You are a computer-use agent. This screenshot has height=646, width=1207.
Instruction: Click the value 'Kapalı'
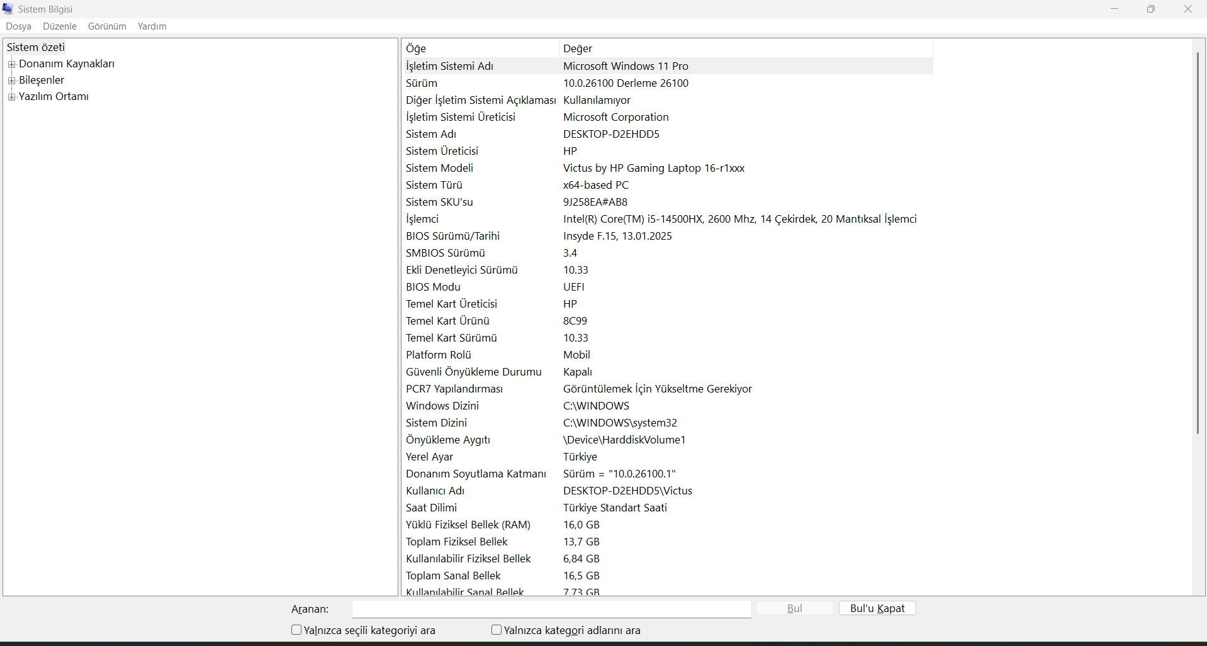[x=578, y=372]
